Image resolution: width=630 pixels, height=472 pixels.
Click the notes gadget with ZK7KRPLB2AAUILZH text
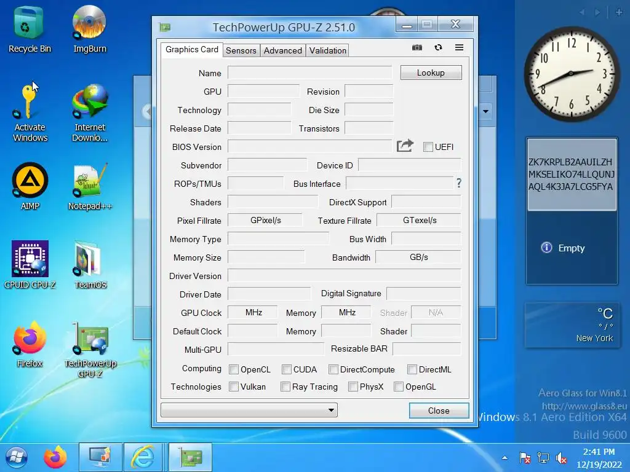pos(572,174)
